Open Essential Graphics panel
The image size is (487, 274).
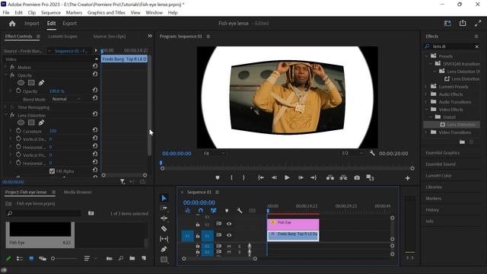click(443, 153)
